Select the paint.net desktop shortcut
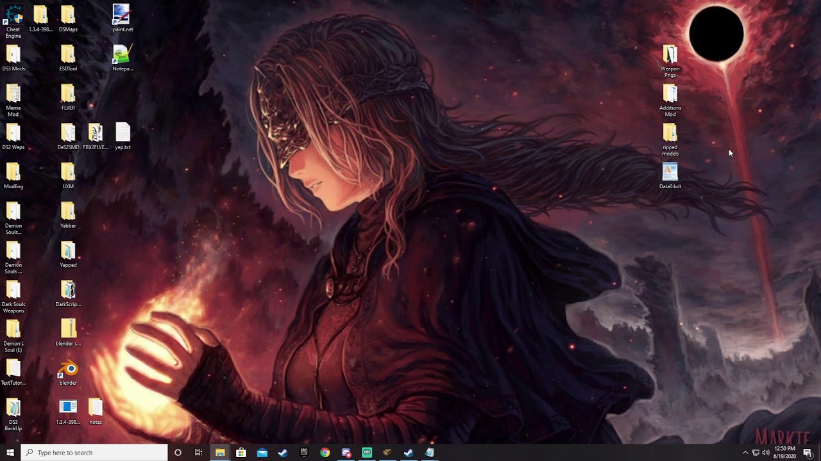Screen dimensions: 821x461 (x=123, y=19)
